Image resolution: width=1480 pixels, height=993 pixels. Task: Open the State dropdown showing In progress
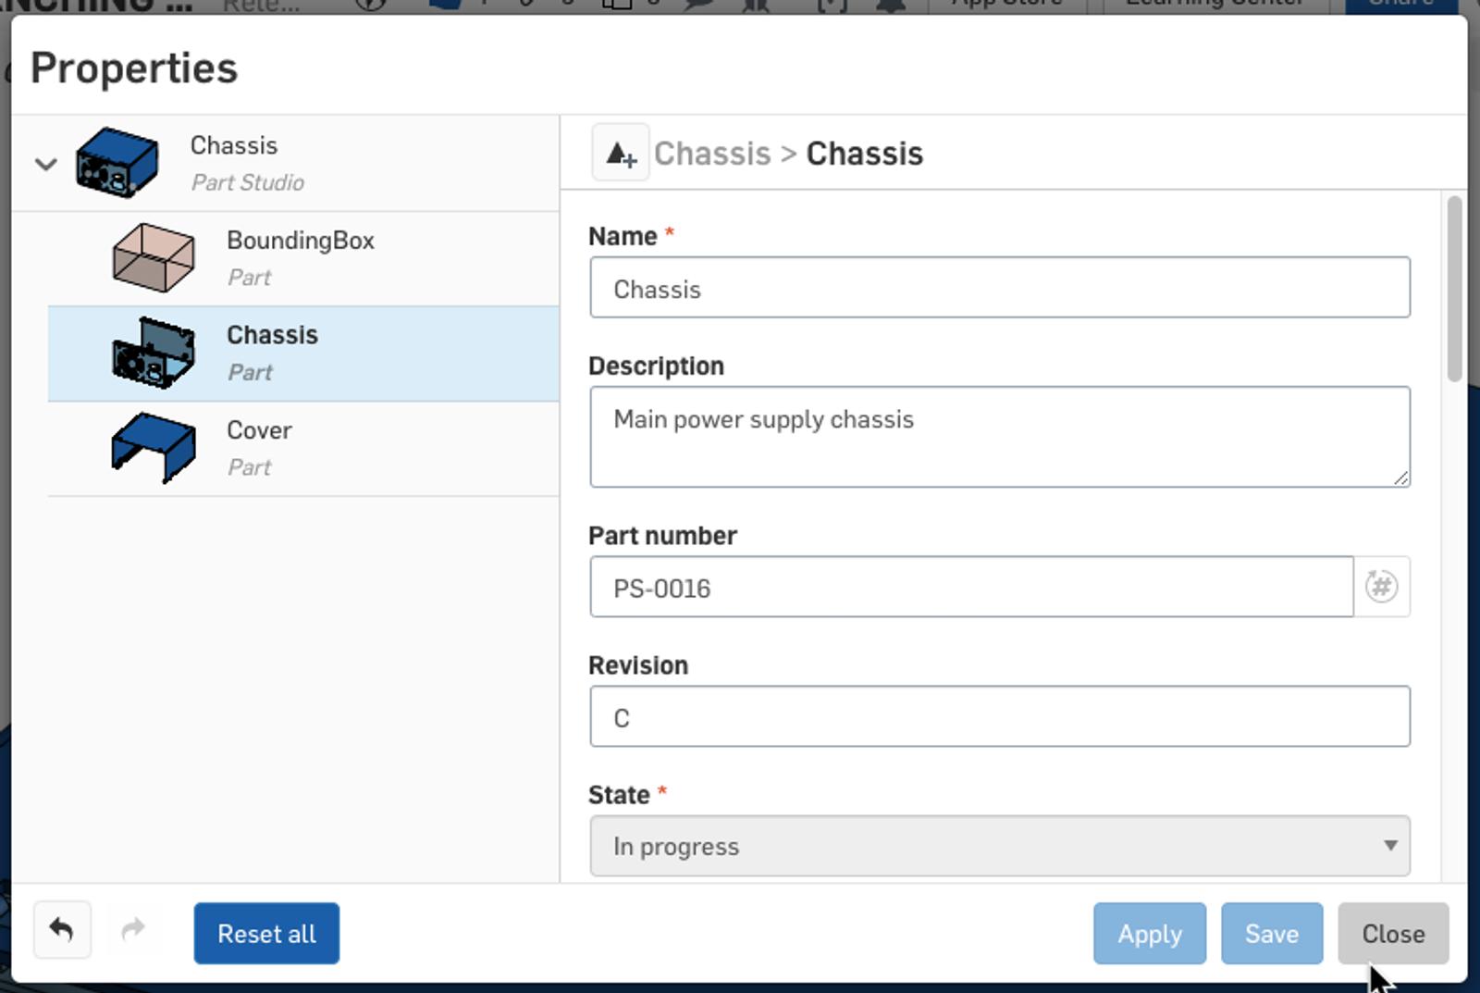[999, 845]
